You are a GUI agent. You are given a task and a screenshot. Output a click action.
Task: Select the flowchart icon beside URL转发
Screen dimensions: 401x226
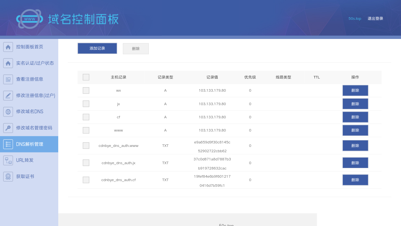coord(8,160)
